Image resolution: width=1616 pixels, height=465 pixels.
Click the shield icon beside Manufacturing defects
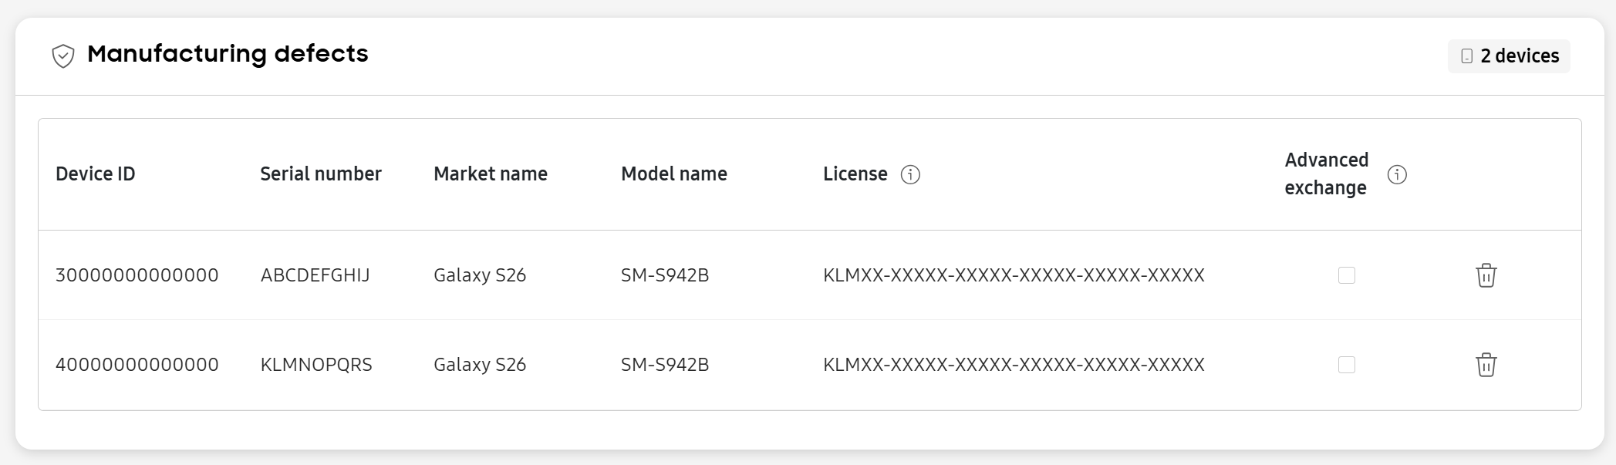click(x=63, y=56)
